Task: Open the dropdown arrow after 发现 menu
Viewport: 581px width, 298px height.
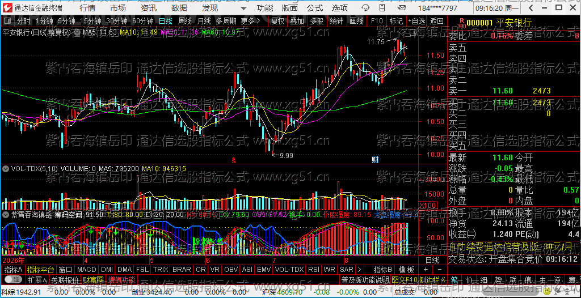Action: point(243,8)
